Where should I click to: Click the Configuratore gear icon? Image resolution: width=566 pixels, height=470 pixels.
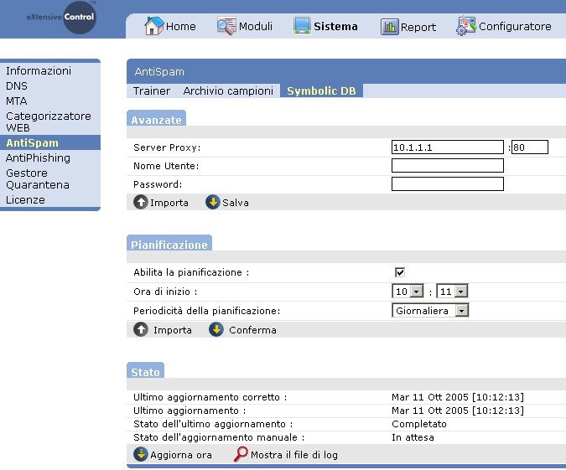point(466,27)
